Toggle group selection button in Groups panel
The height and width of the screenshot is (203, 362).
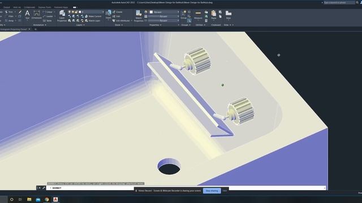coord(189,21)
